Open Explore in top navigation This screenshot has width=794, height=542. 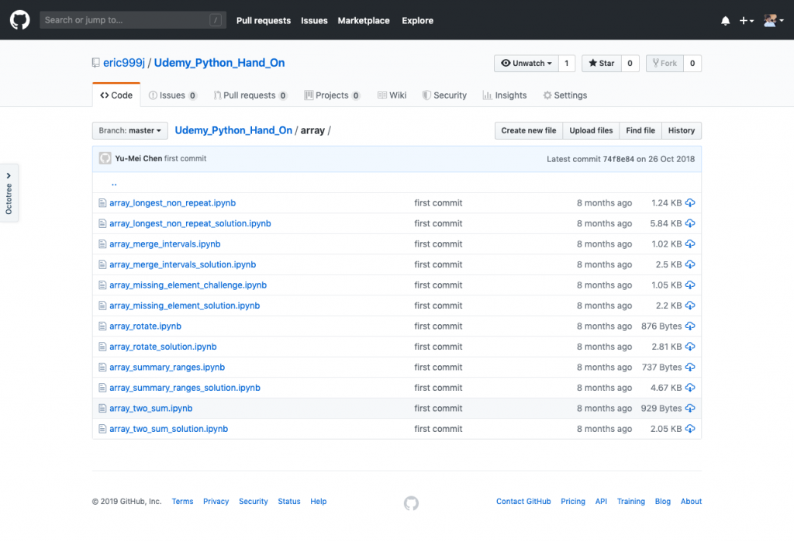417,21
